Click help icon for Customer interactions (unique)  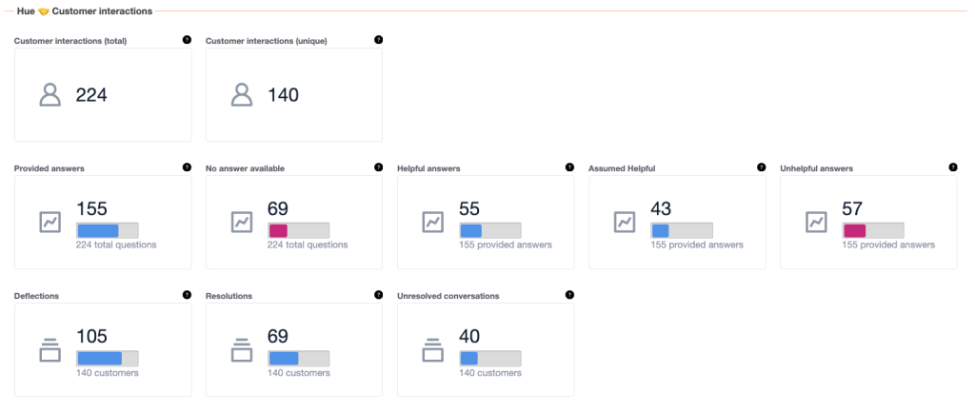click(x=378, y=40)
